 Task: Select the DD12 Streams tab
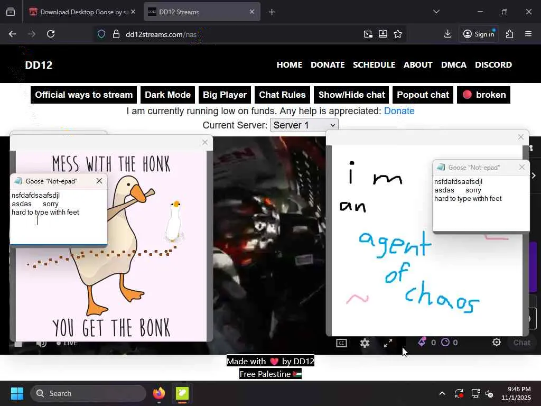[x=202, y=12]
